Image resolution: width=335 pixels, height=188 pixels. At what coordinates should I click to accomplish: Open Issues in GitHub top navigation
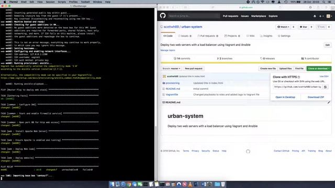(x=244, y=16)
